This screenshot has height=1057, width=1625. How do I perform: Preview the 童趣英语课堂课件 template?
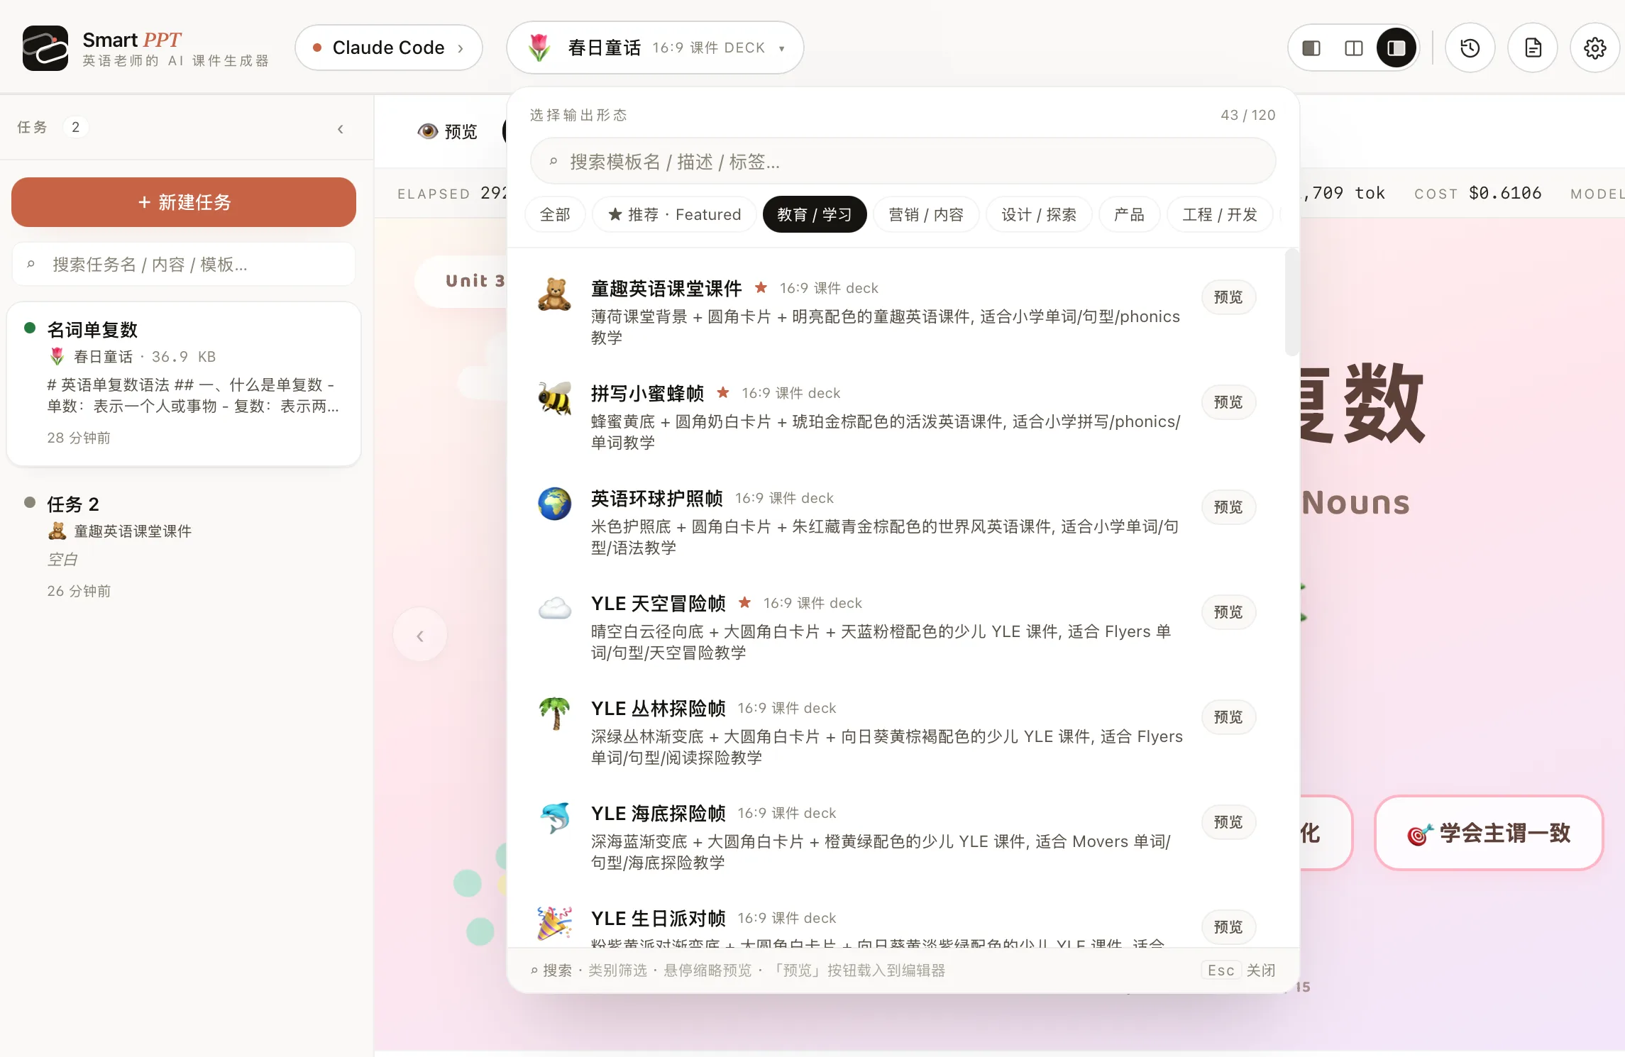pos(1228,297)
